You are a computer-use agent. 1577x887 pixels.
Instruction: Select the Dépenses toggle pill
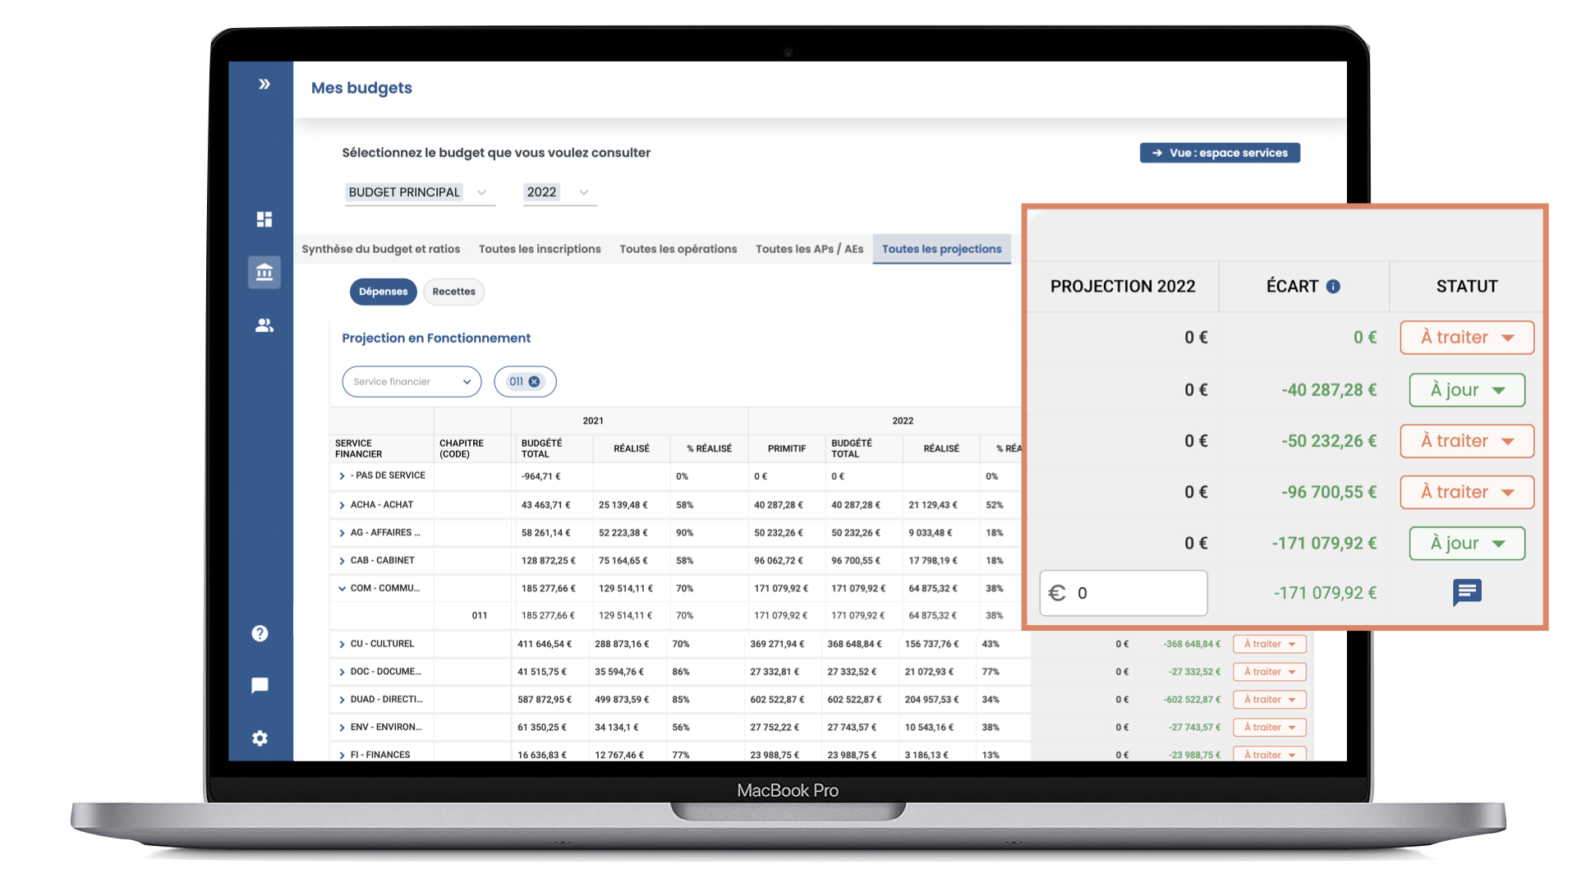383,292
